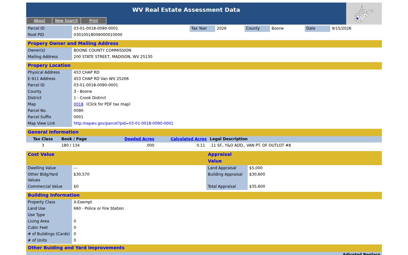
Task: Open the mapwv.gov parcel map view link
Action: click(x=123, y=123)
